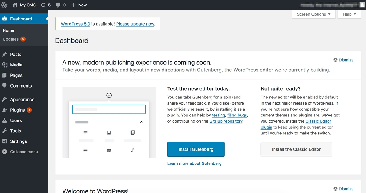The image size is (366, 193).
Task: Open the GitHub repository link
Action: click(226, 121)
